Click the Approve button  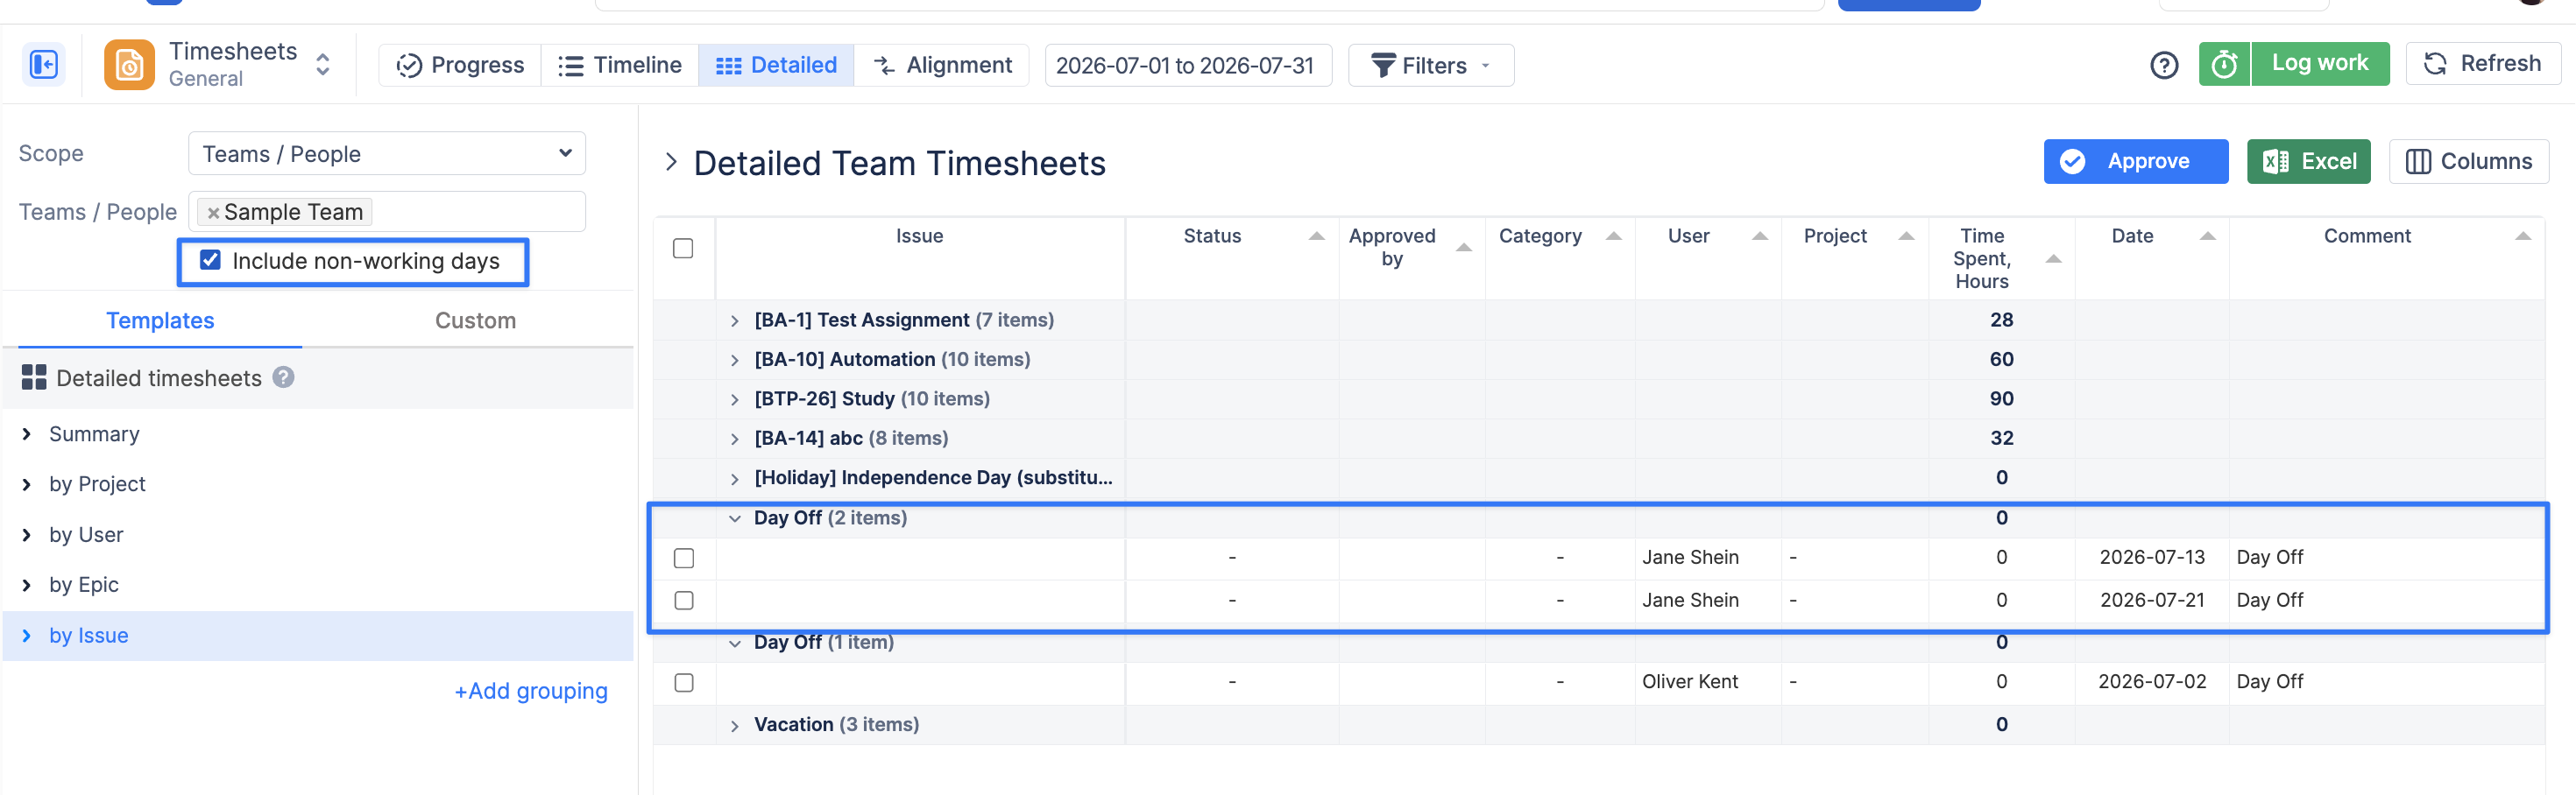tap(2135, 161)
